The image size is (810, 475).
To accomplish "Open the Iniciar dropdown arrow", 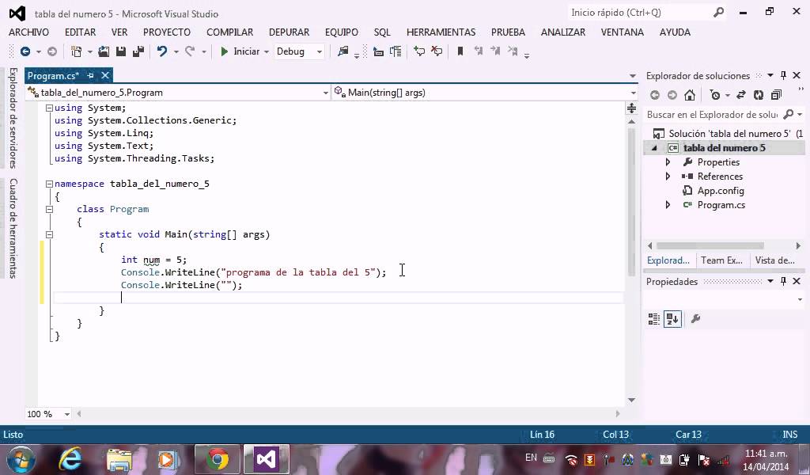I will (x=267, y=51).
